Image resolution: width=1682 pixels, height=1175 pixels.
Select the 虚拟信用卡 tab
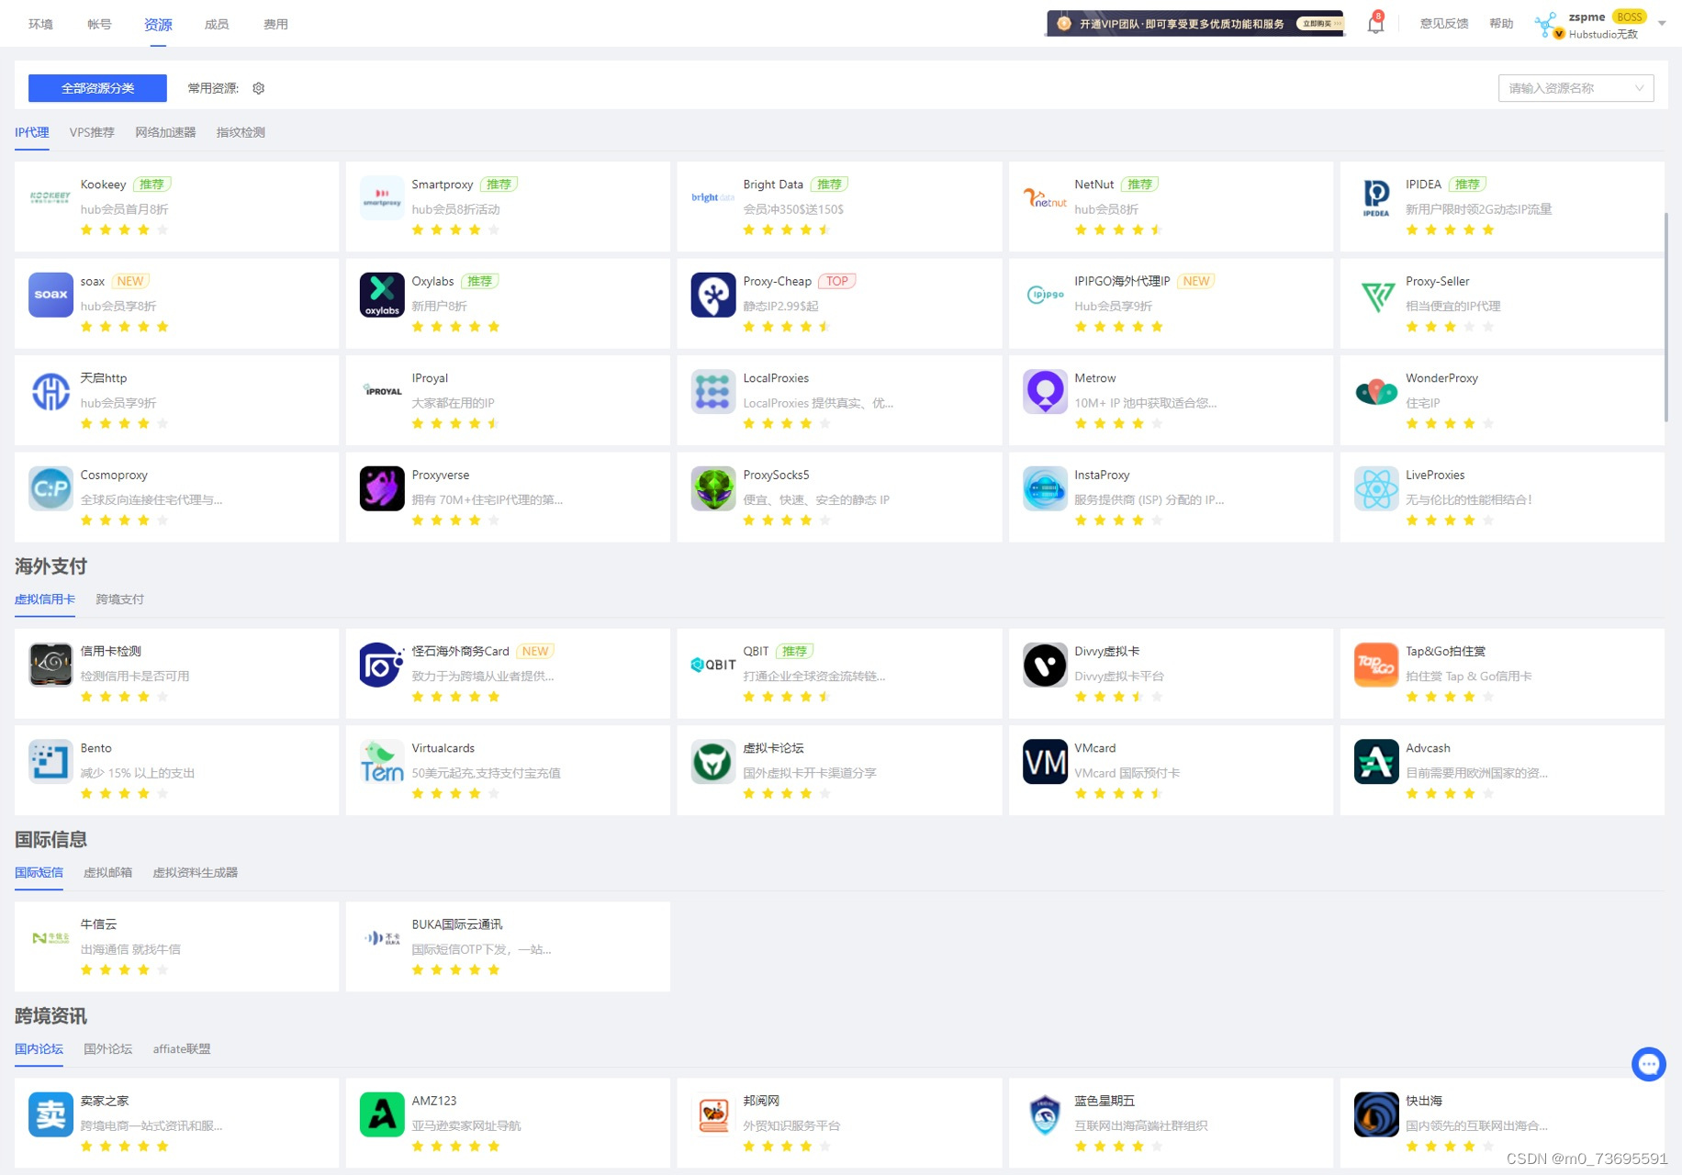[x=45, y=599]
